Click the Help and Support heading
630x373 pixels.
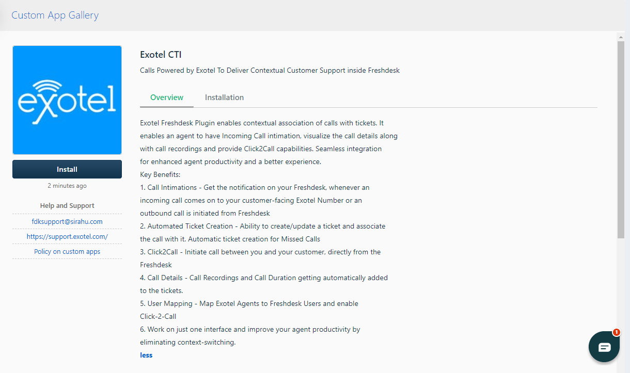point(67,205)
